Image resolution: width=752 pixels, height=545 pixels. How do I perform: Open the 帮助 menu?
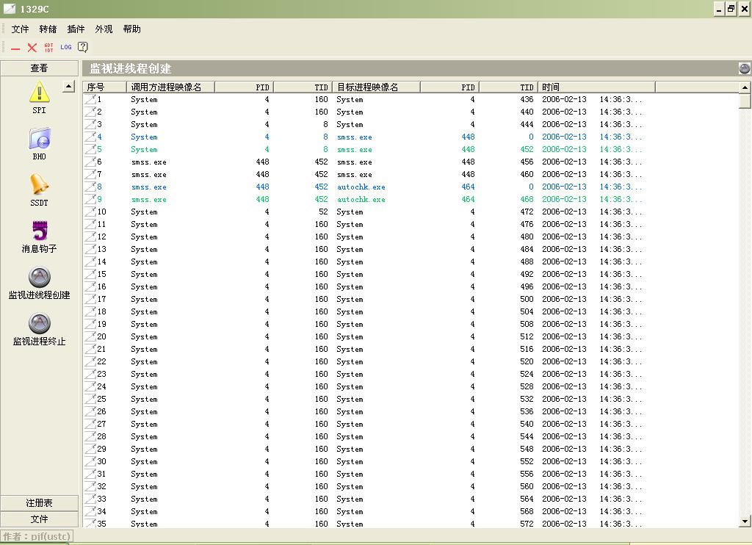click(131, 29)
